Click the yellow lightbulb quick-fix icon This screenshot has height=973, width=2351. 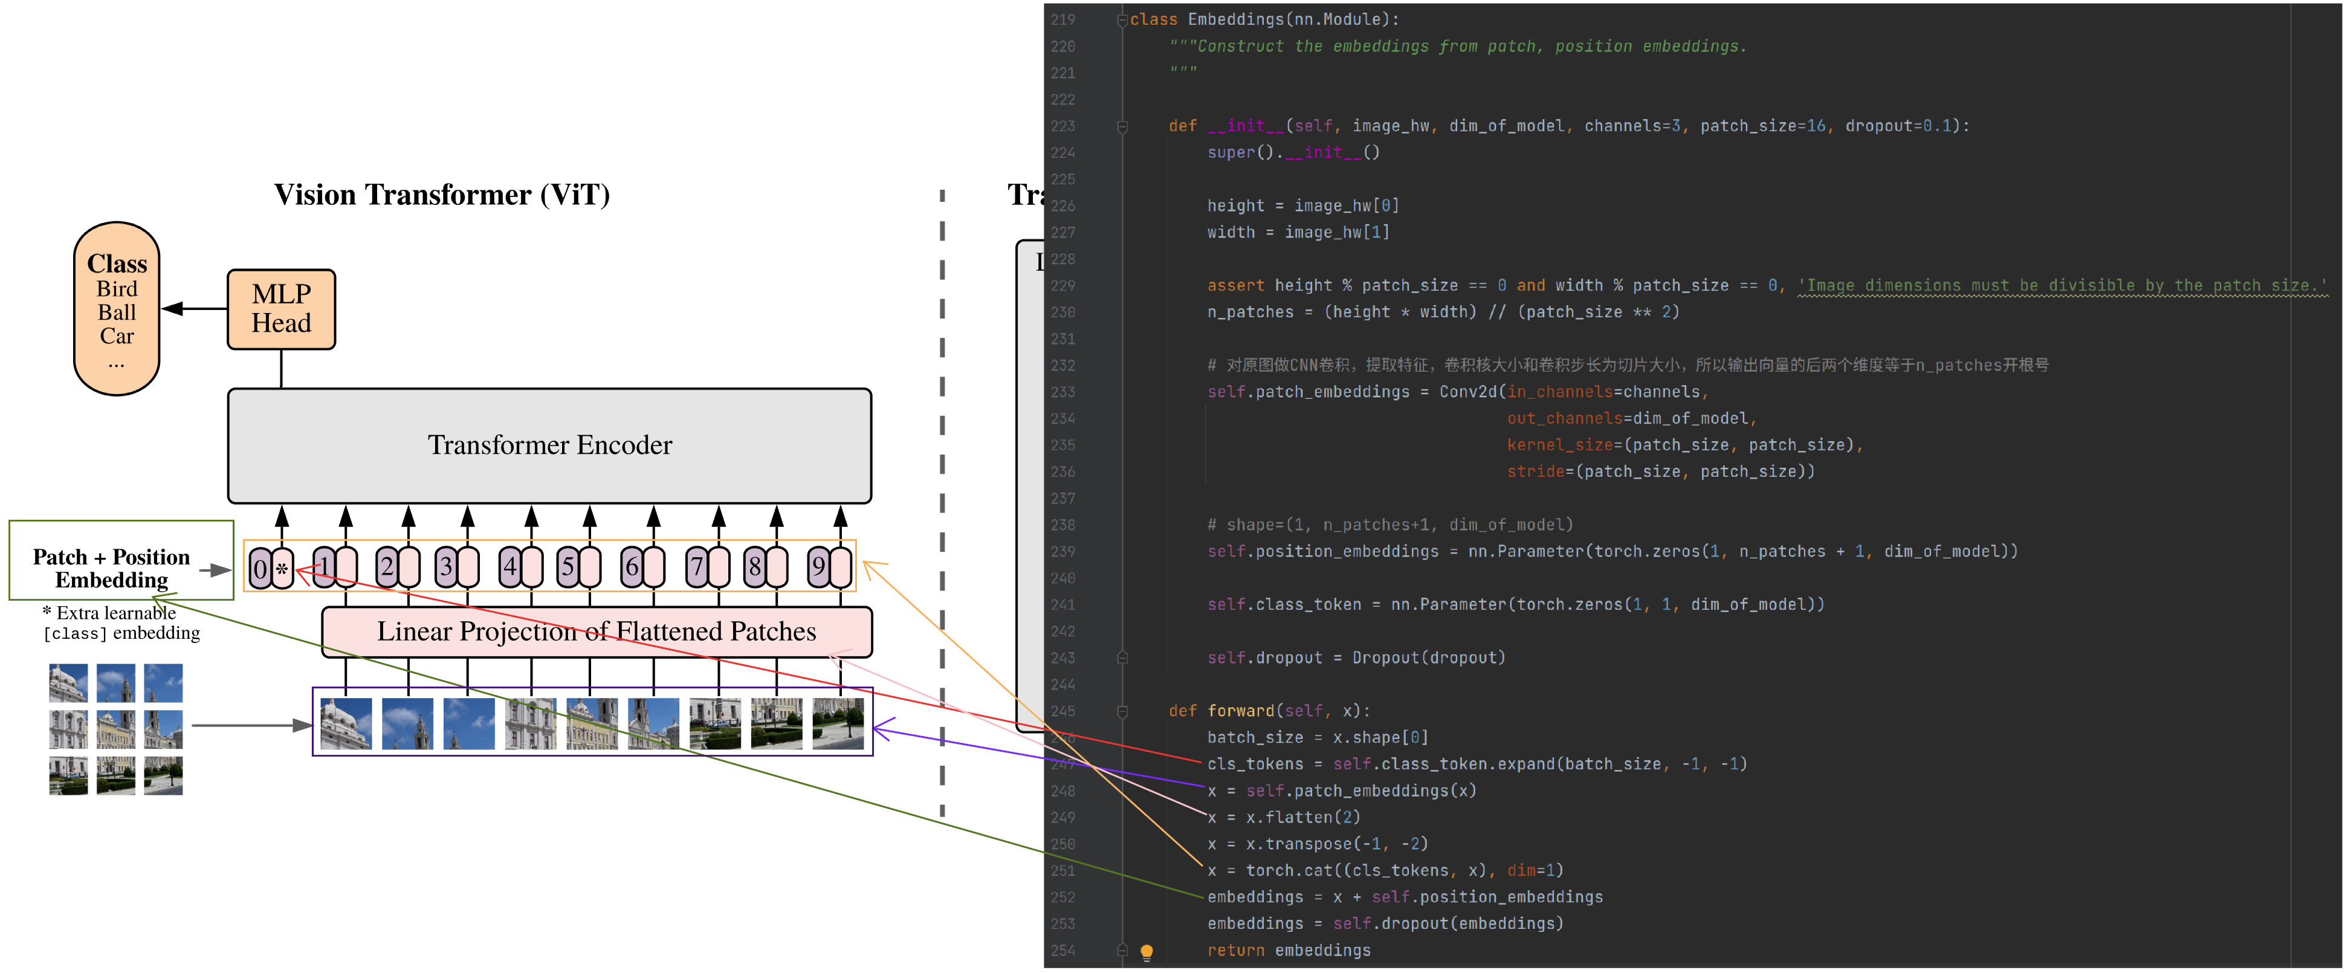point(1146,951)
